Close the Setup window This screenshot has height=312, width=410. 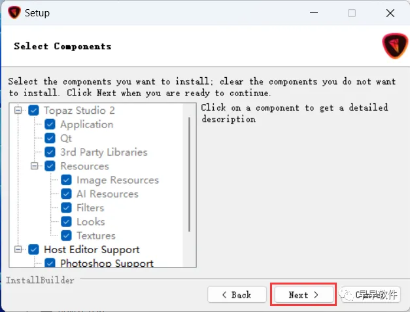tap(390, 13)
